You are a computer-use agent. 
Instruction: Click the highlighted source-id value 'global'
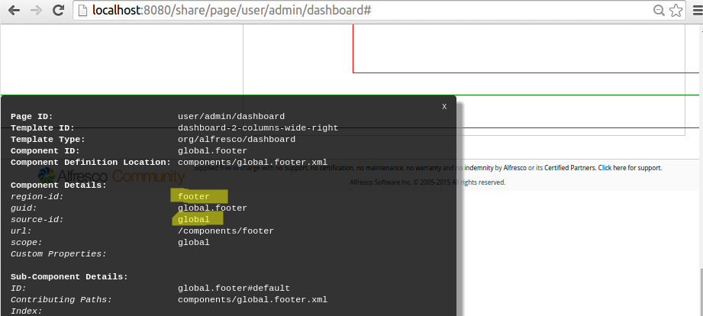click(194, 219)
